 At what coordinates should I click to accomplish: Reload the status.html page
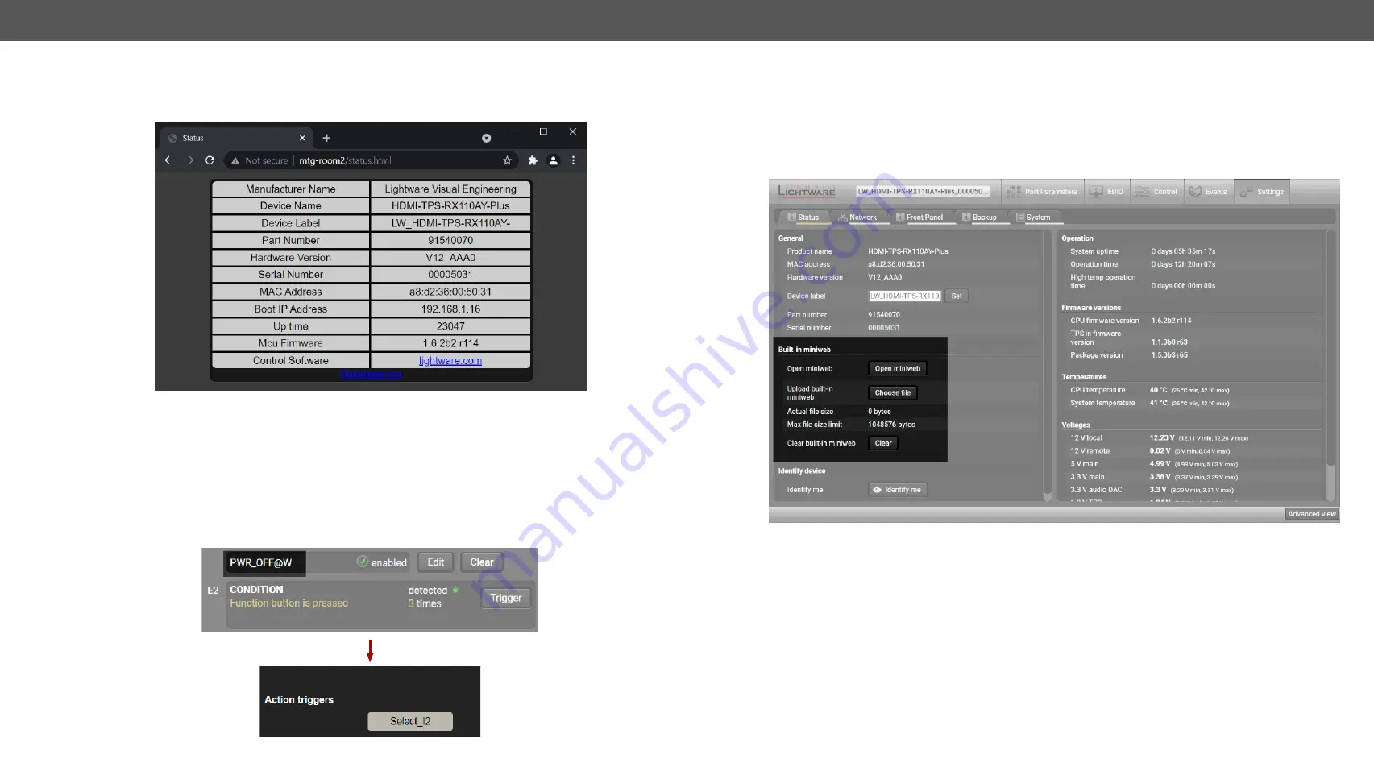(210, 160)
